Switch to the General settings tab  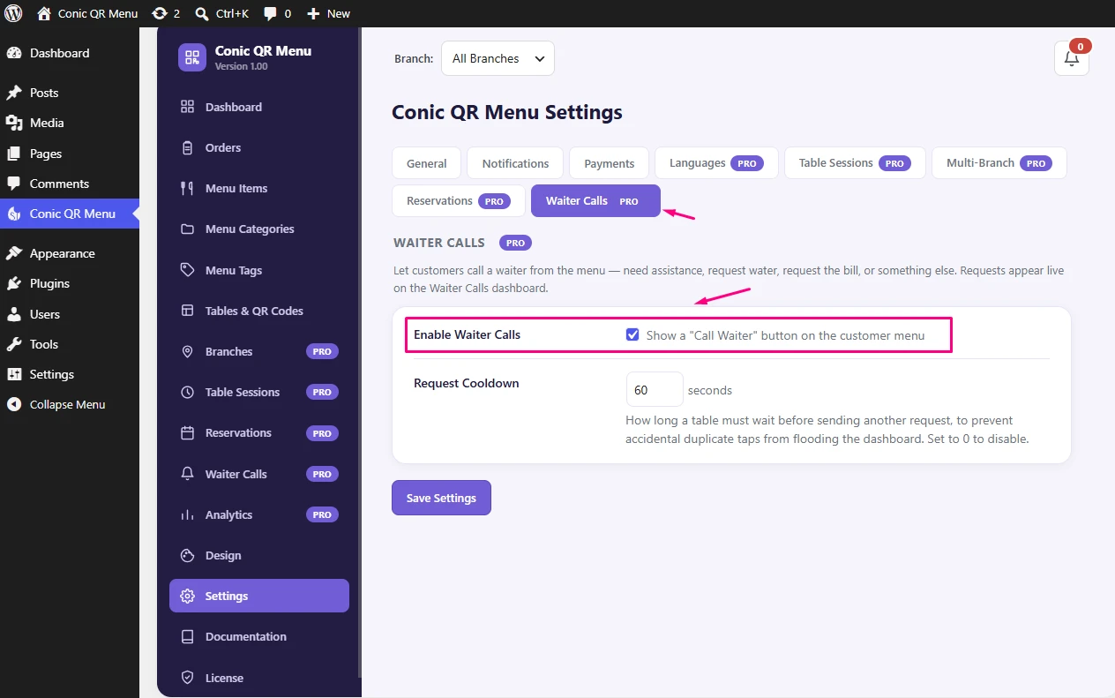click(426, 163)
